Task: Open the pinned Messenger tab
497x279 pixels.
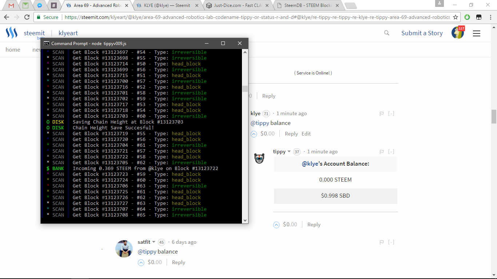Action: point(39,5)
